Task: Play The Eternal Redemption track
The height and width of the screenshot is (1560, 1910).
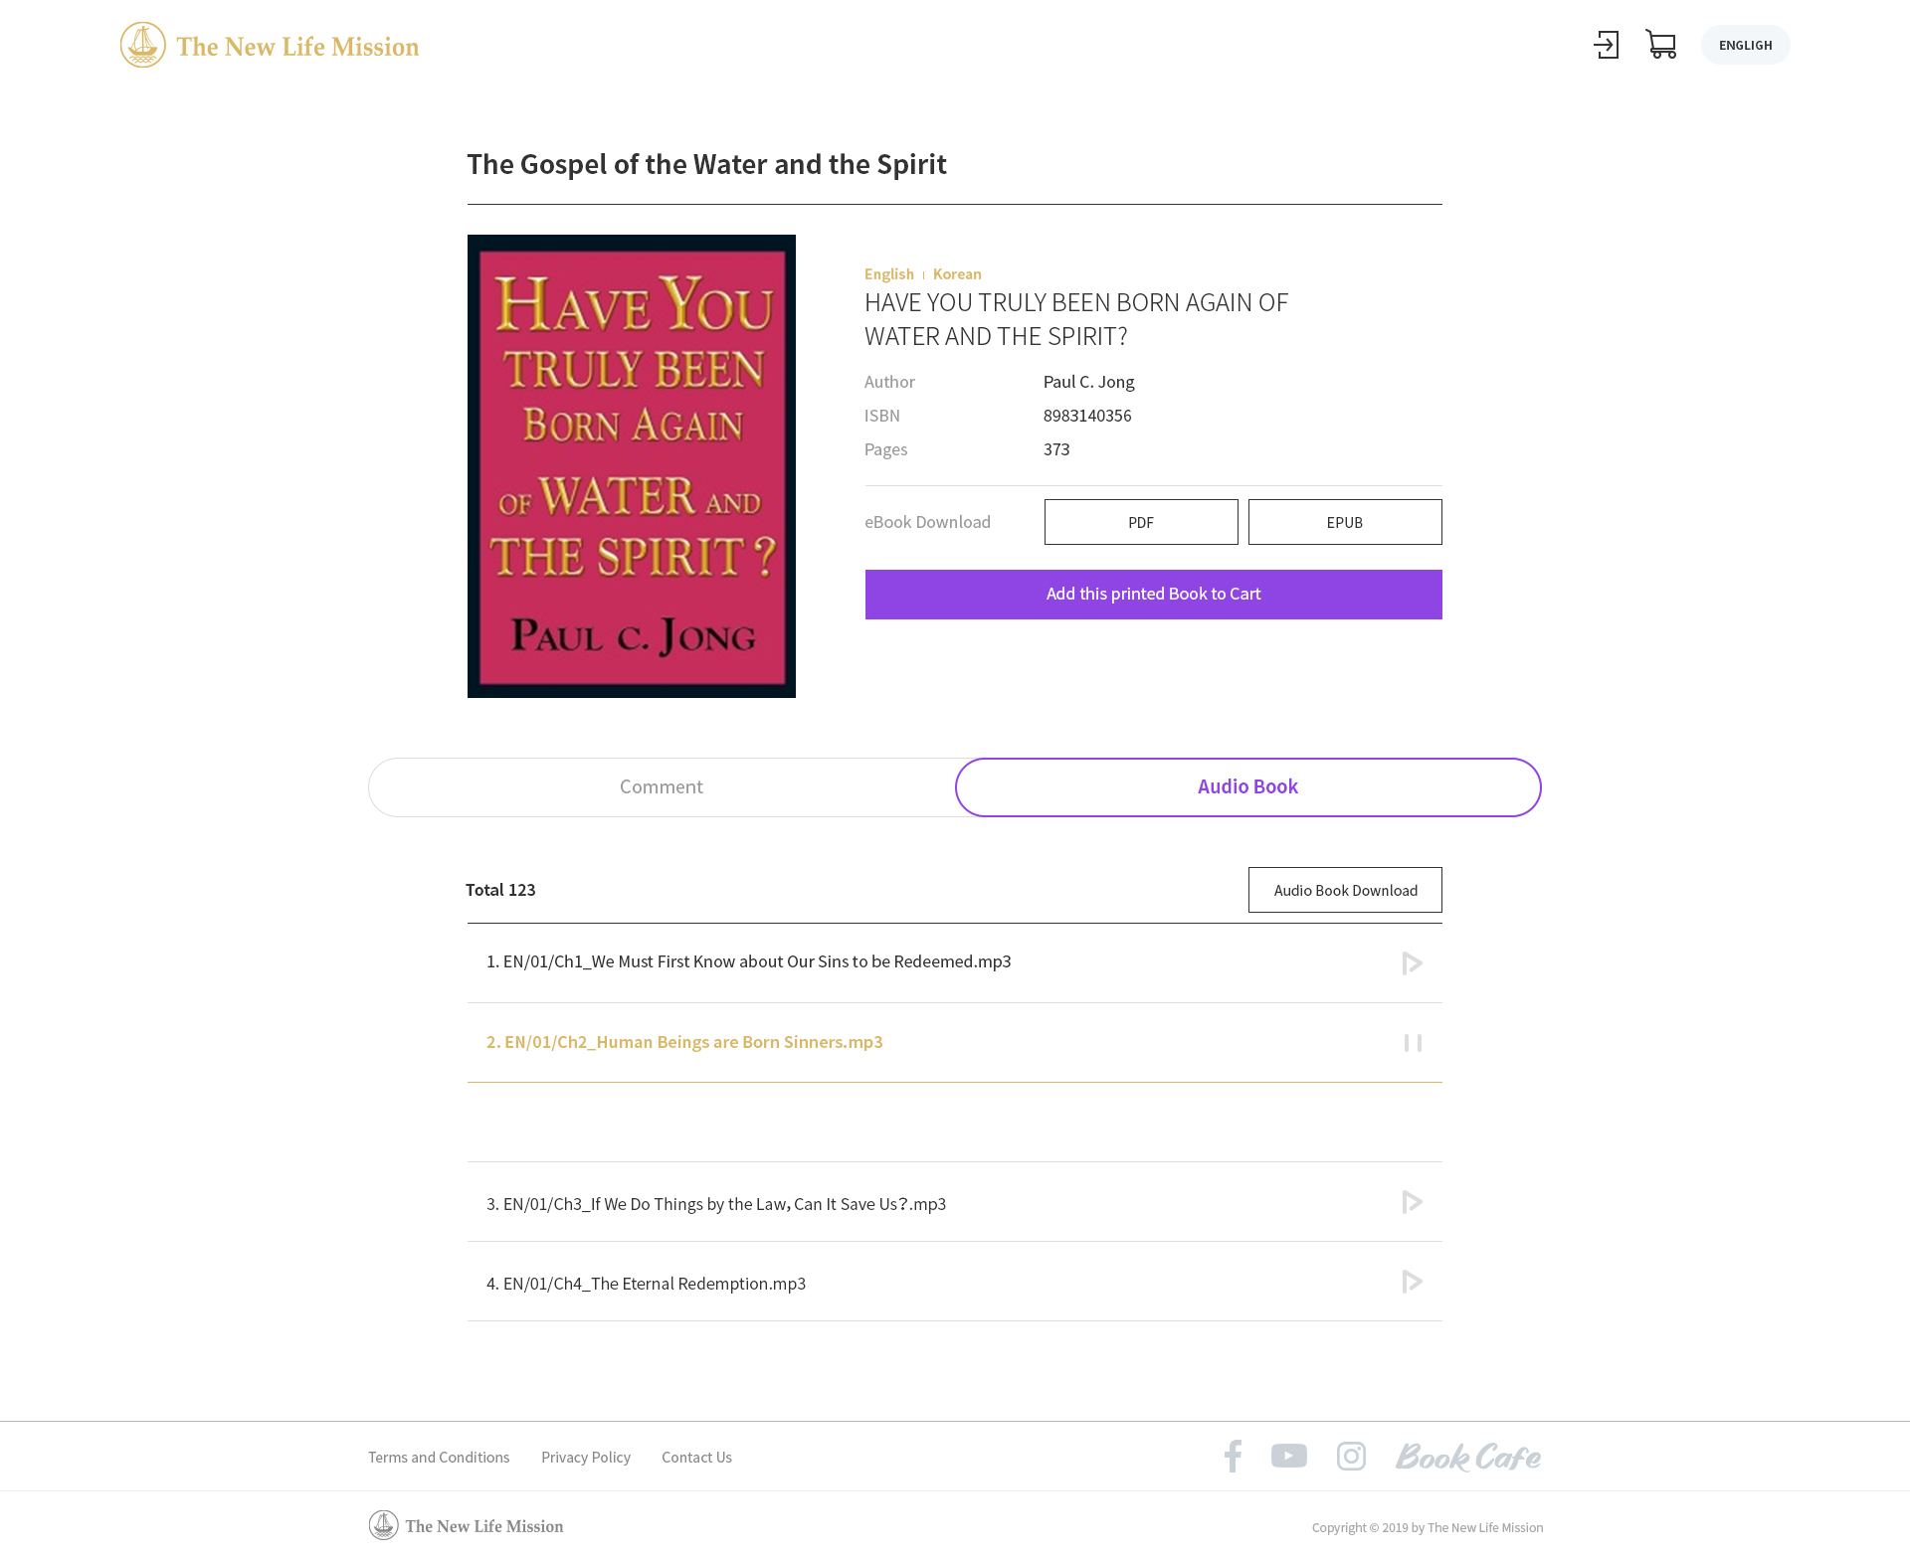Action: tap(1412, 1282)
